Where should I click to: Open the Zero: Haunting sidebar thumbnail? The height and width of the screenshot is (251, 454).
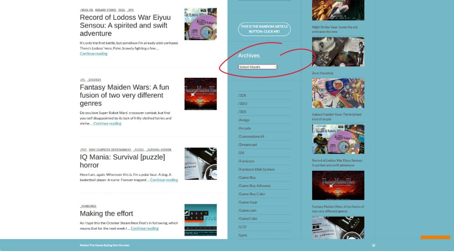[338, 52]
